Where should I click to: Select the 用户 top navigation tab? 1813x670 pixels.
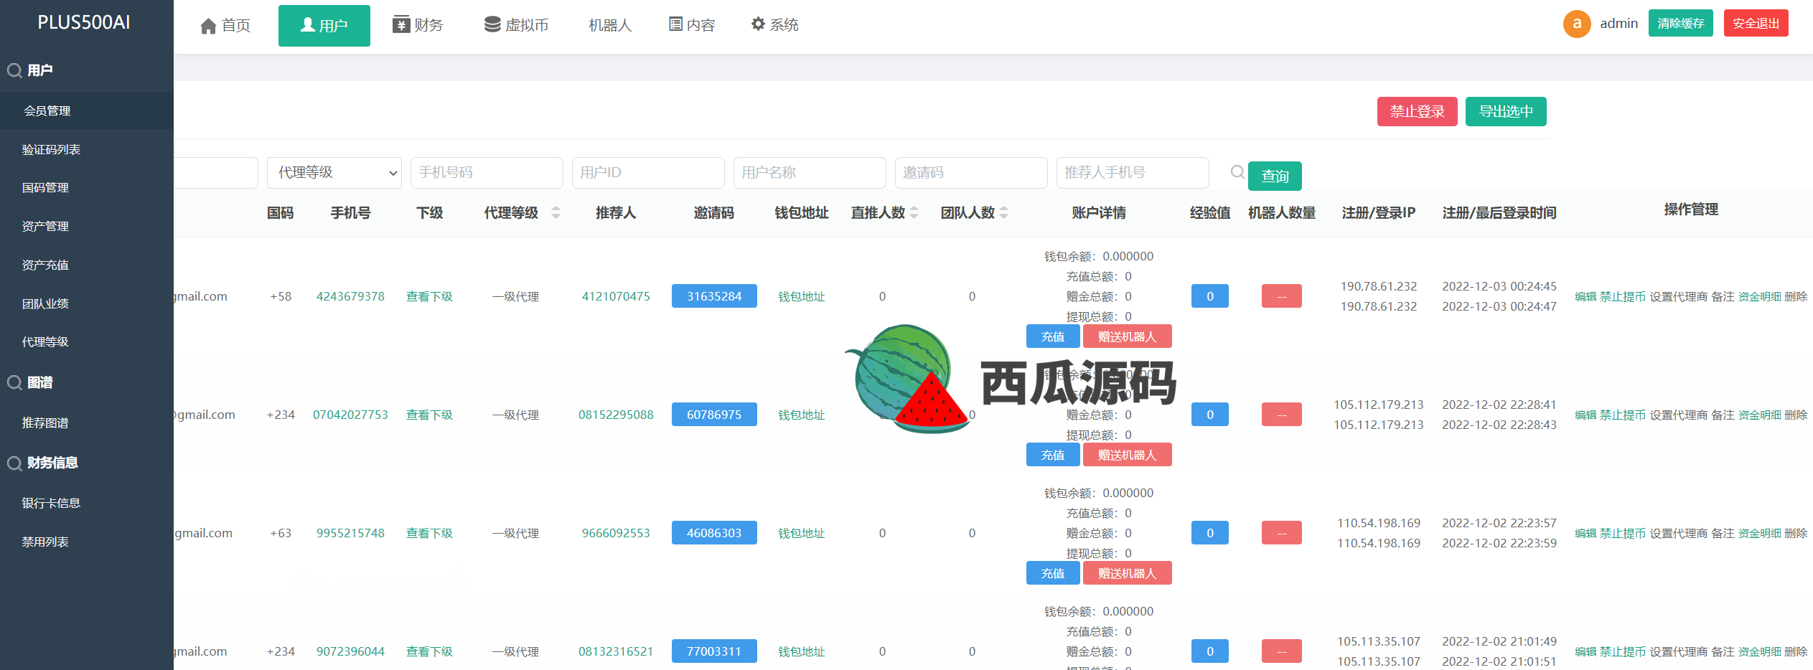(324, 26)
